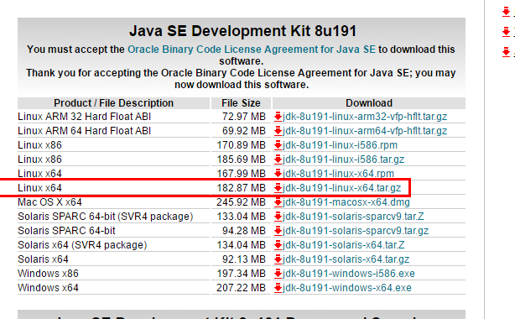Select 'Windows x64' row label
515x319 pixels.
point(49,288)
